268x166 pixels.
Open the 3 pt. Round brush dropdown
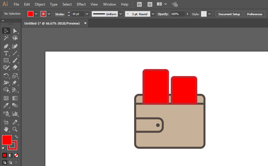pyautogui.click(x=153, y=14)
